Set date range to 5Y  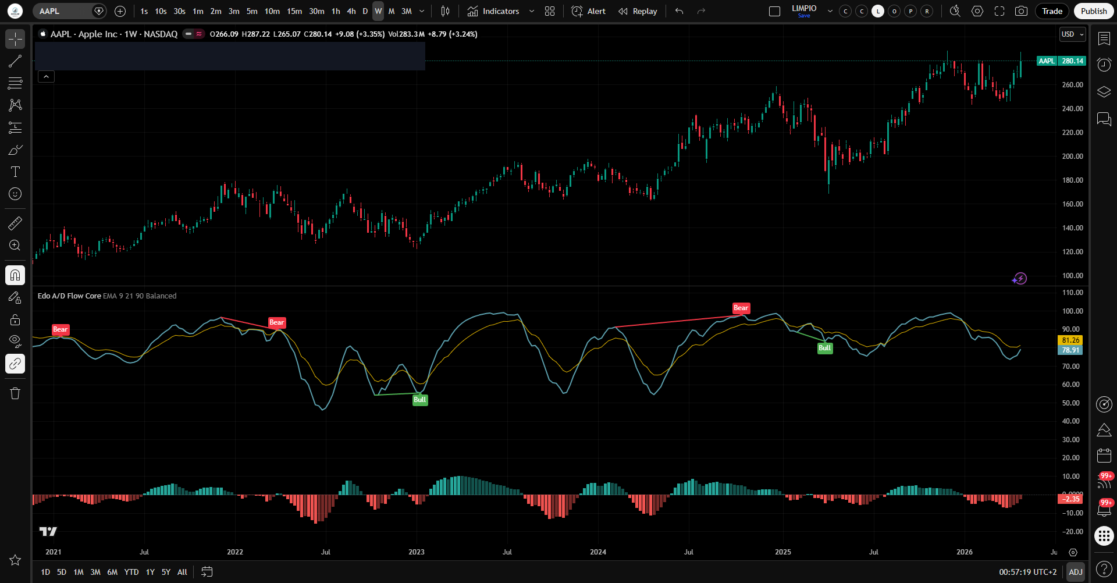click(x=166, y=572)
